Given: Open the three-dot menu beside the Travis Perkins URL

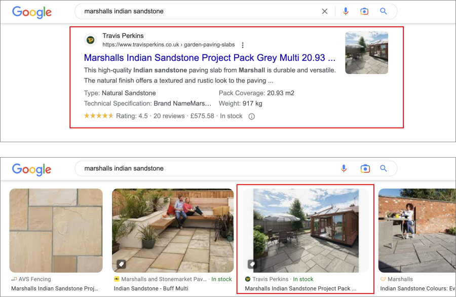Looking at the screenshot, I should click(243, 45).
